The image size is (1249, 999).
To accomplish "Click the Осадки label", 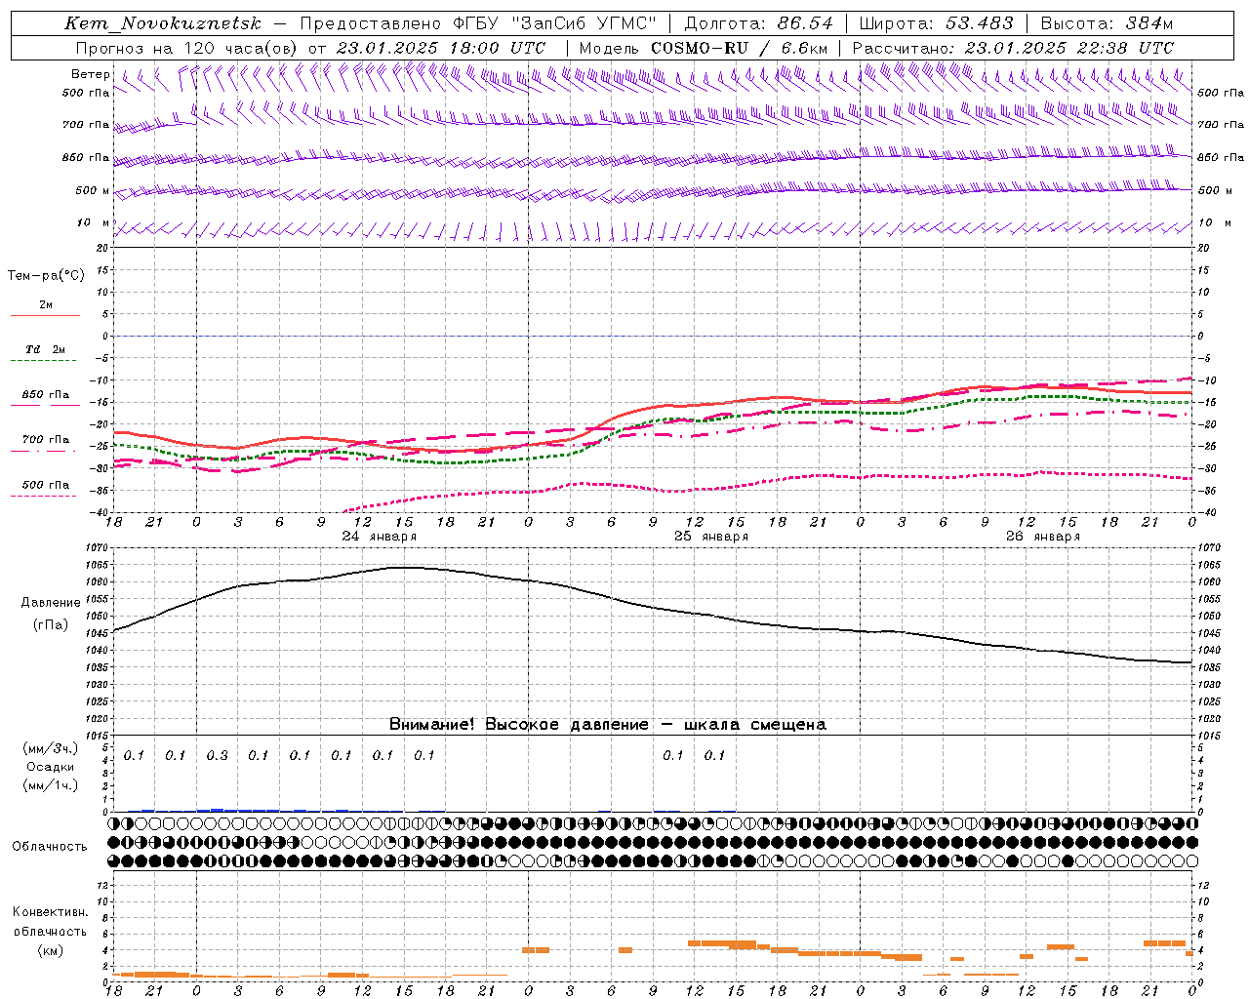I will [51, 767].
